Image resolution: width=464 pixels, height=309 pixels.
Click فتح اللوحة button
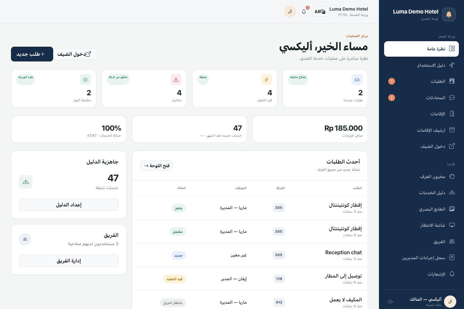(x=156, y=165)
